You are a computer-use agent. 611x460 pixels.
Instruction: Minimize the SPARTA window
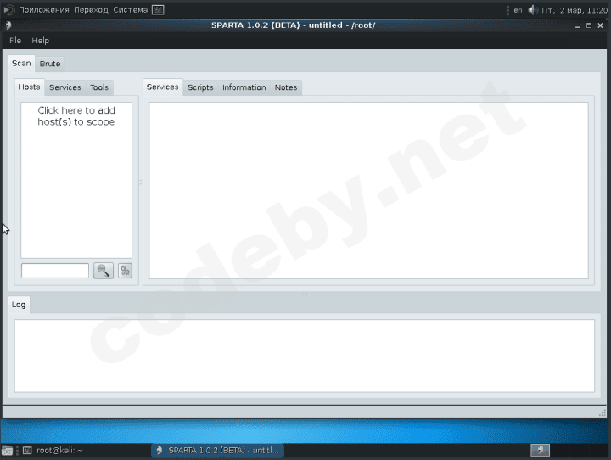pos(578,25)
